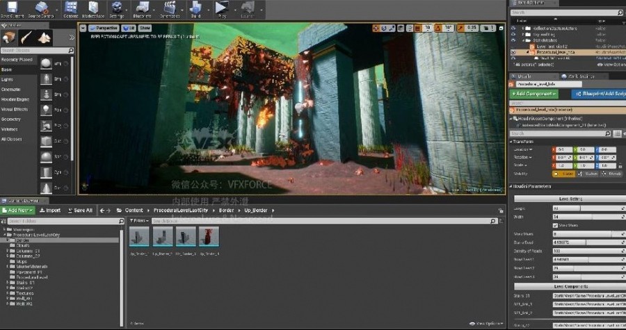Click the Import button
This screenshot has height=330, width=626.
pyautogui.click(x=50, y=211)
